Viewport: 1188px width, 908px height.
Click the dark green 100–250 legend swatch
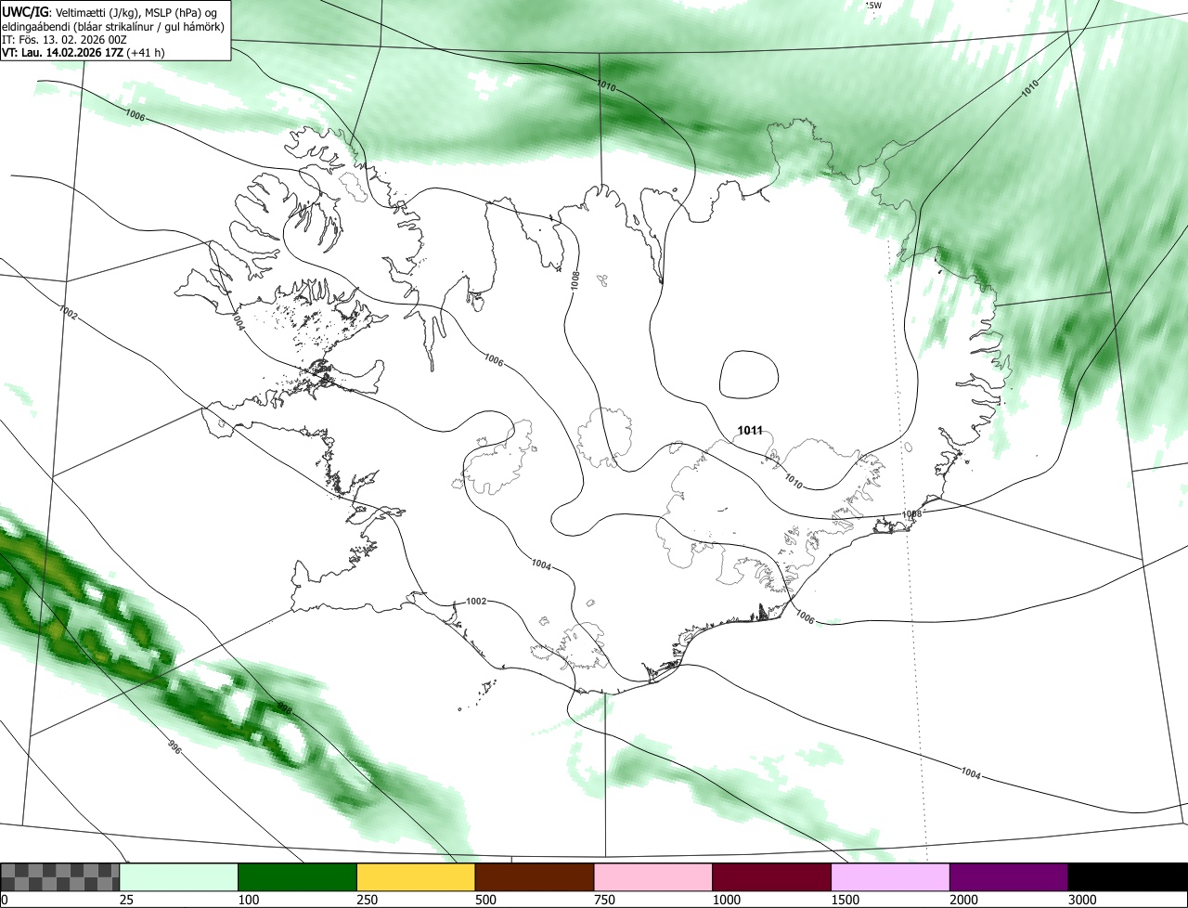pos(298,877)
